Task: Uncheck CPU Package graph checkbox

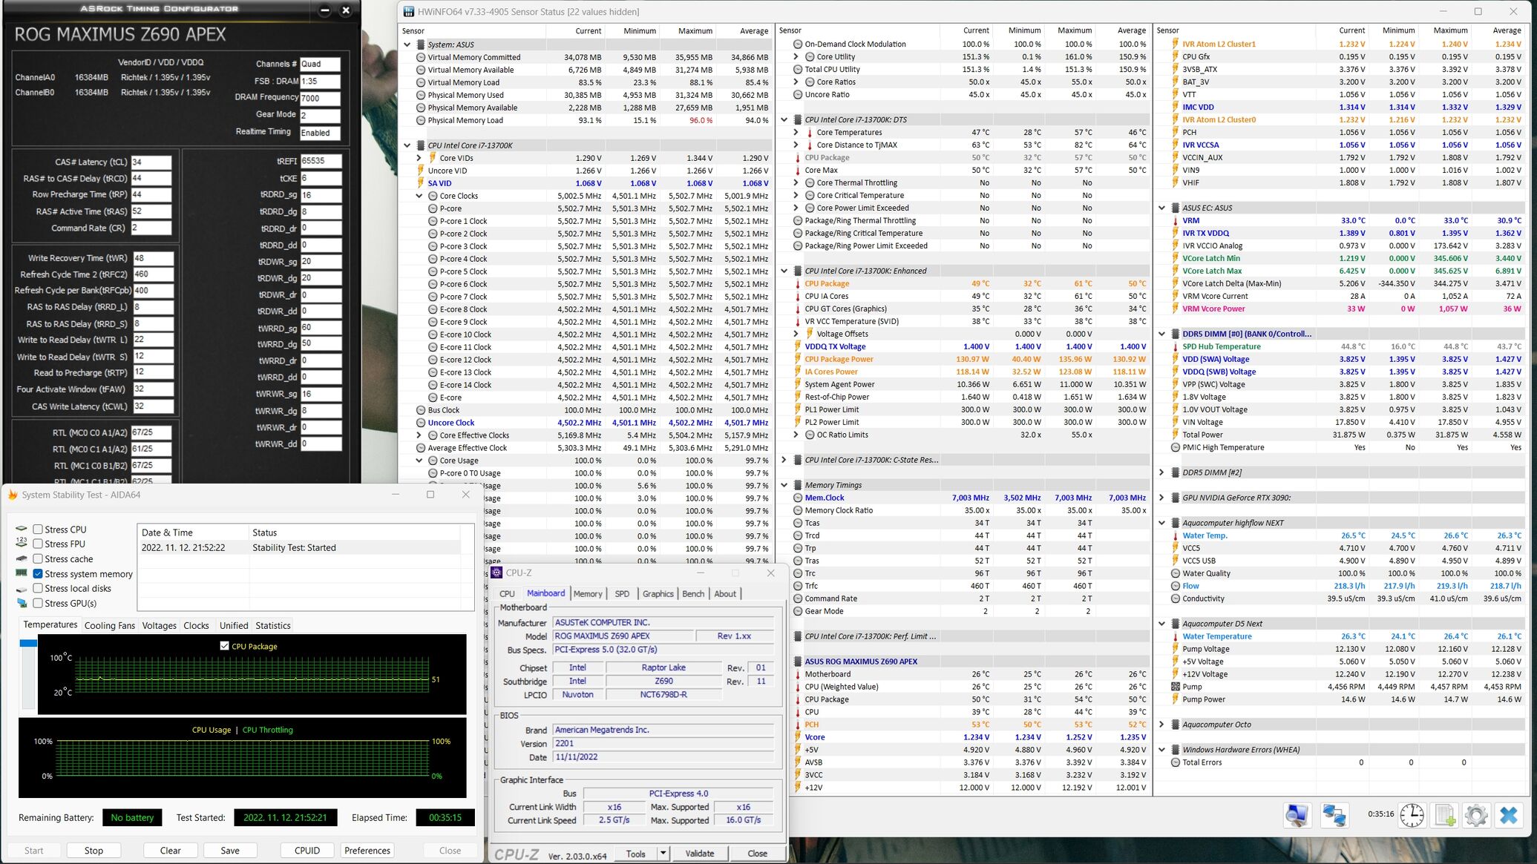Action: pos(224,646)
